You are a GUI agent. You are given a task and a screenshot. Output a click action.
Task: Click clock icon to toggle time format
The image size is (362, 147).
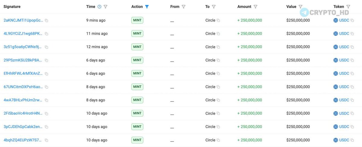tap(100, 7)
